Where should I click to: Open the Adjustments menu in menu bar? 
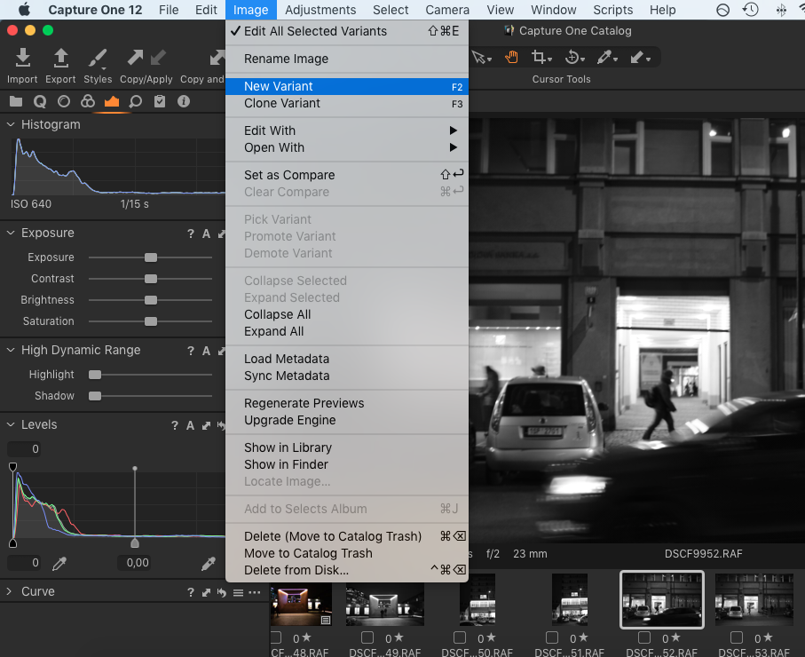click(x=320, y=10)
